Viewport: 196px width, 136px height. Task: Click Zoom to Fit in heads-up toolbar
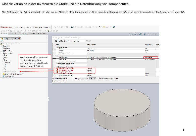click(129, 34)
